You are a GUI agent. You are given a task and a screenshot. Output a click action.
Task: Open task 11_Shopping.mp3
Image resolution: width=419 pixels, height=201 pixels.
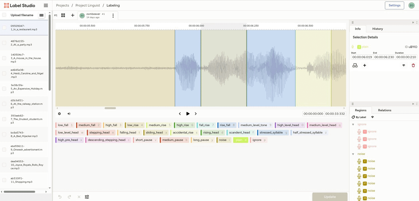click(21, 180)
